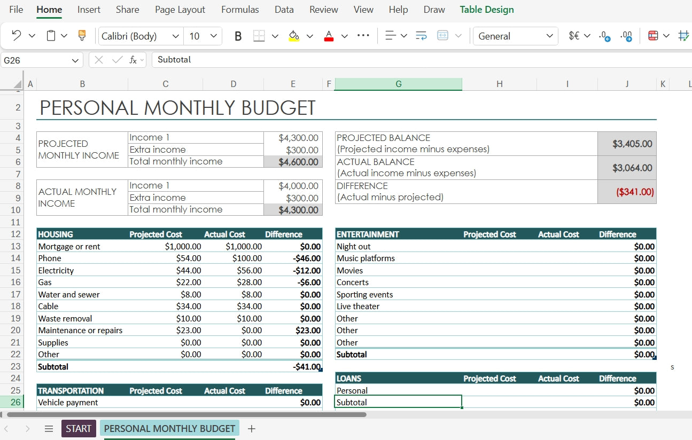Click the Insert Function fx icon
The image size is (692, 440).
pos(134,60)
